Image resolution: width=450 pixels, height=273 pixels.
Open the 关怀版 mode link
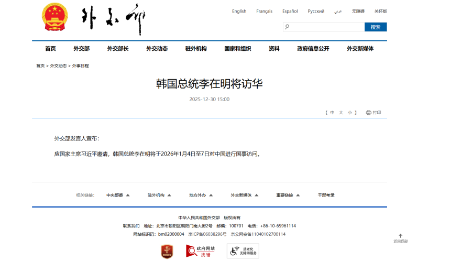(x=380, y=11)
